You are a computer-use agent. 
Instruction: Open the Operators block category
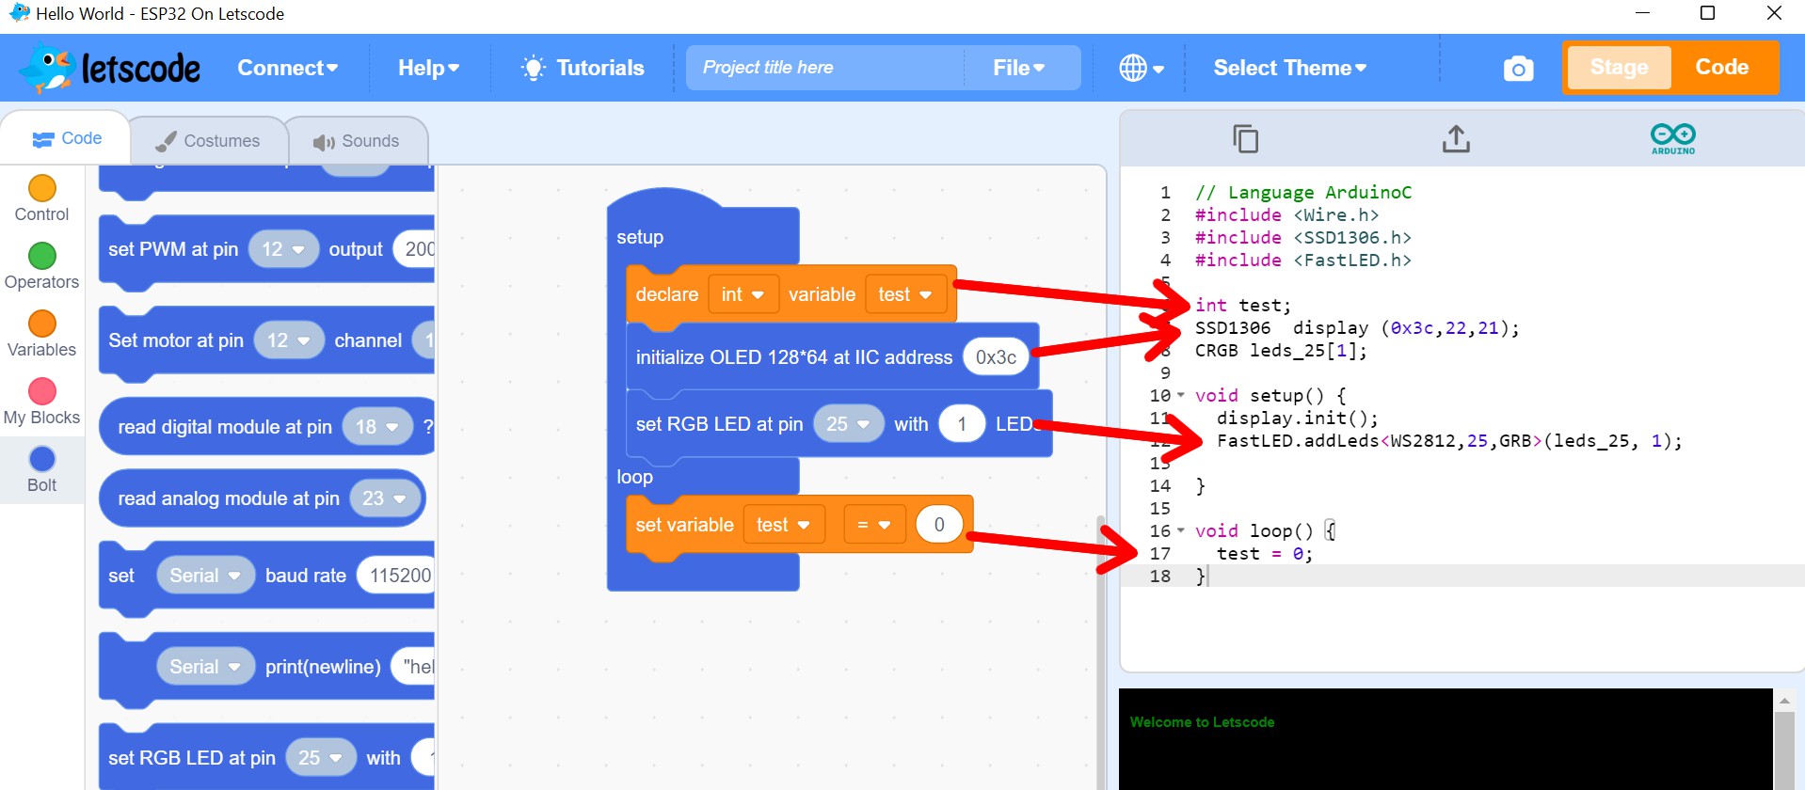click(41, 266)
